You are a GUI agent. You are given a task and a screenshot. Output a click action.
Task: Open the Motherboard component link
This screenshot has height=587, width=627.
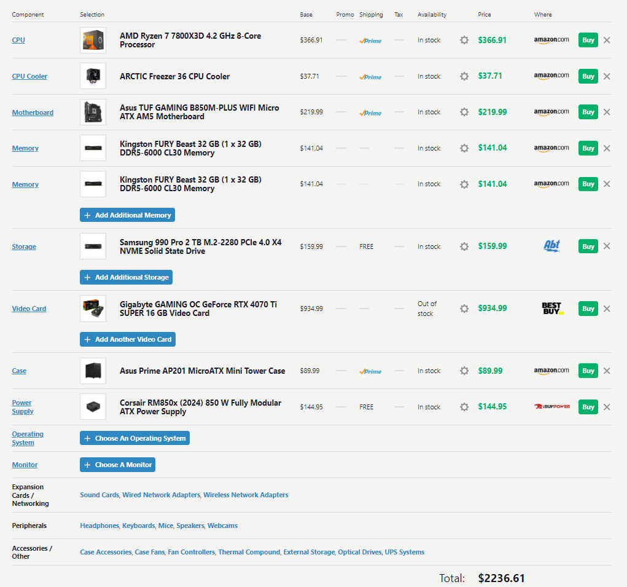pyautogui.click(x=33, y=112)
